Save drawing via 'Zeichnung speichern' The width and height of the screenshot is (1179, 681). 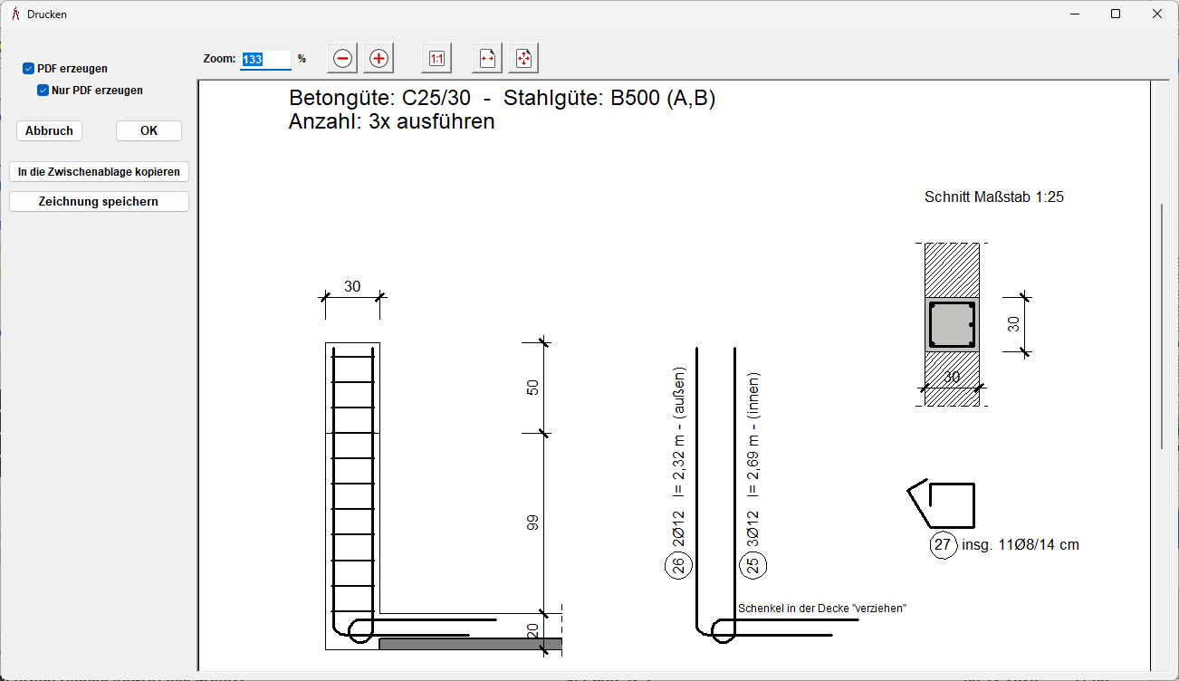[99, 202]
